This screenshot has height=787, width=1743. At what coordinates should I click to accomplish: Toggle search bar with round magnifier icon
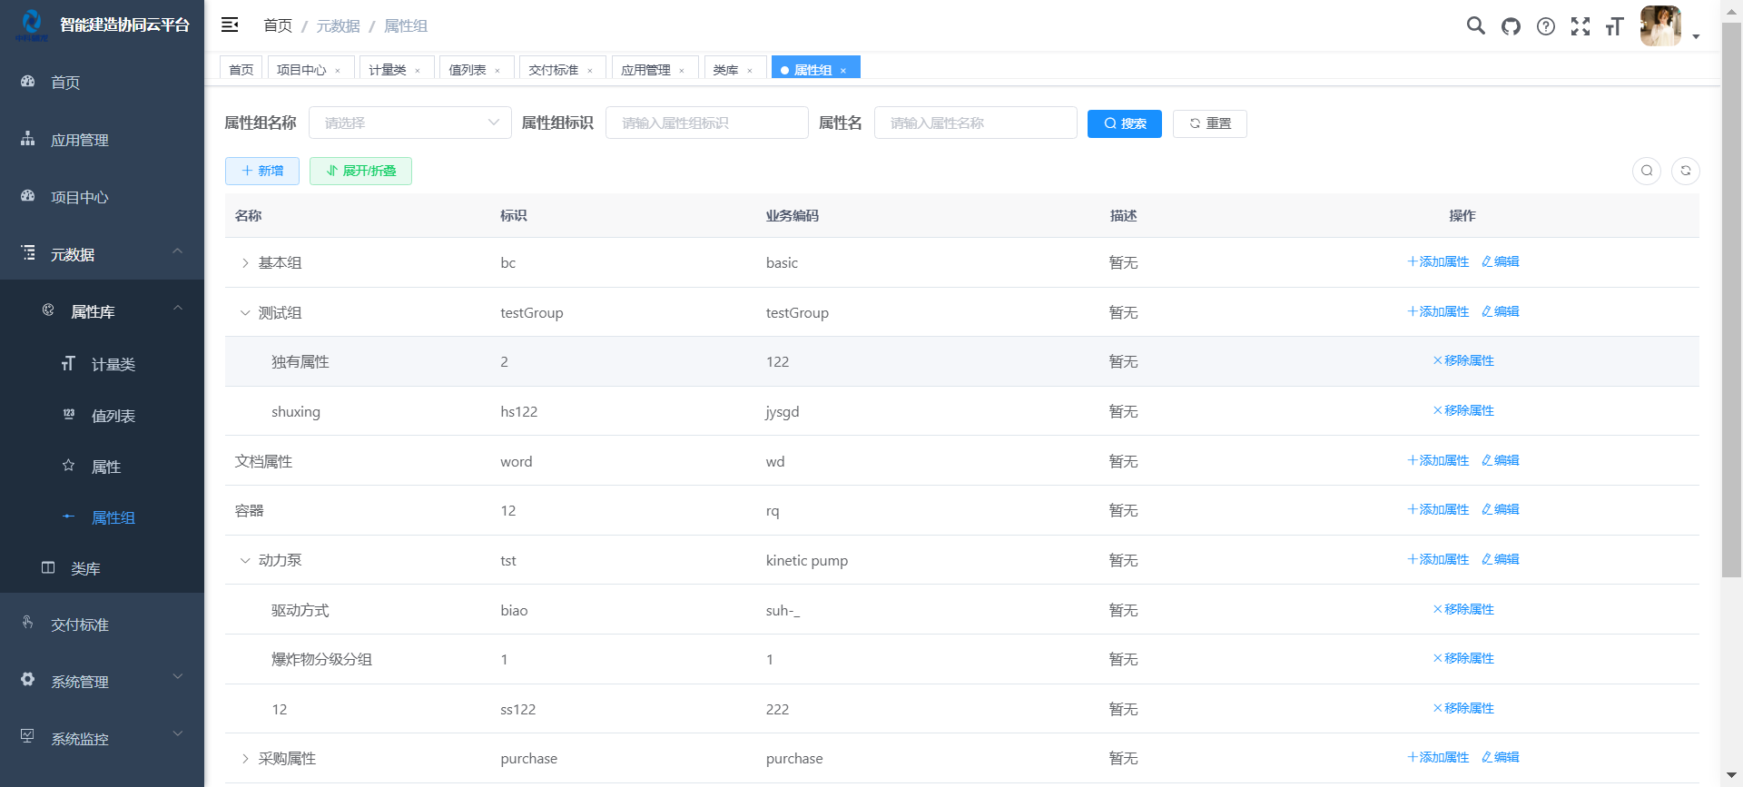point(1647,171)
